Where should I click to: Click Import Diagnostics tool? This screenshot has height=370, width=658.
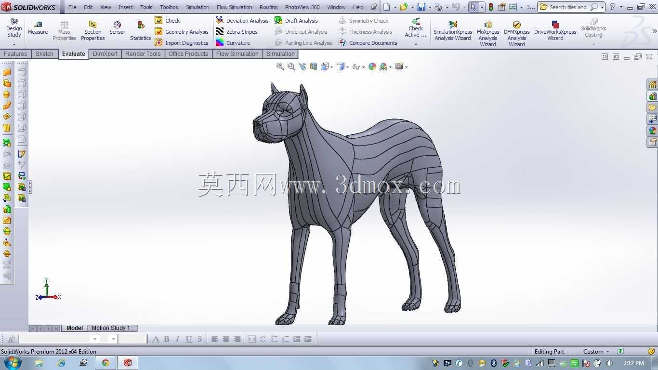click(x=182, y=42)
